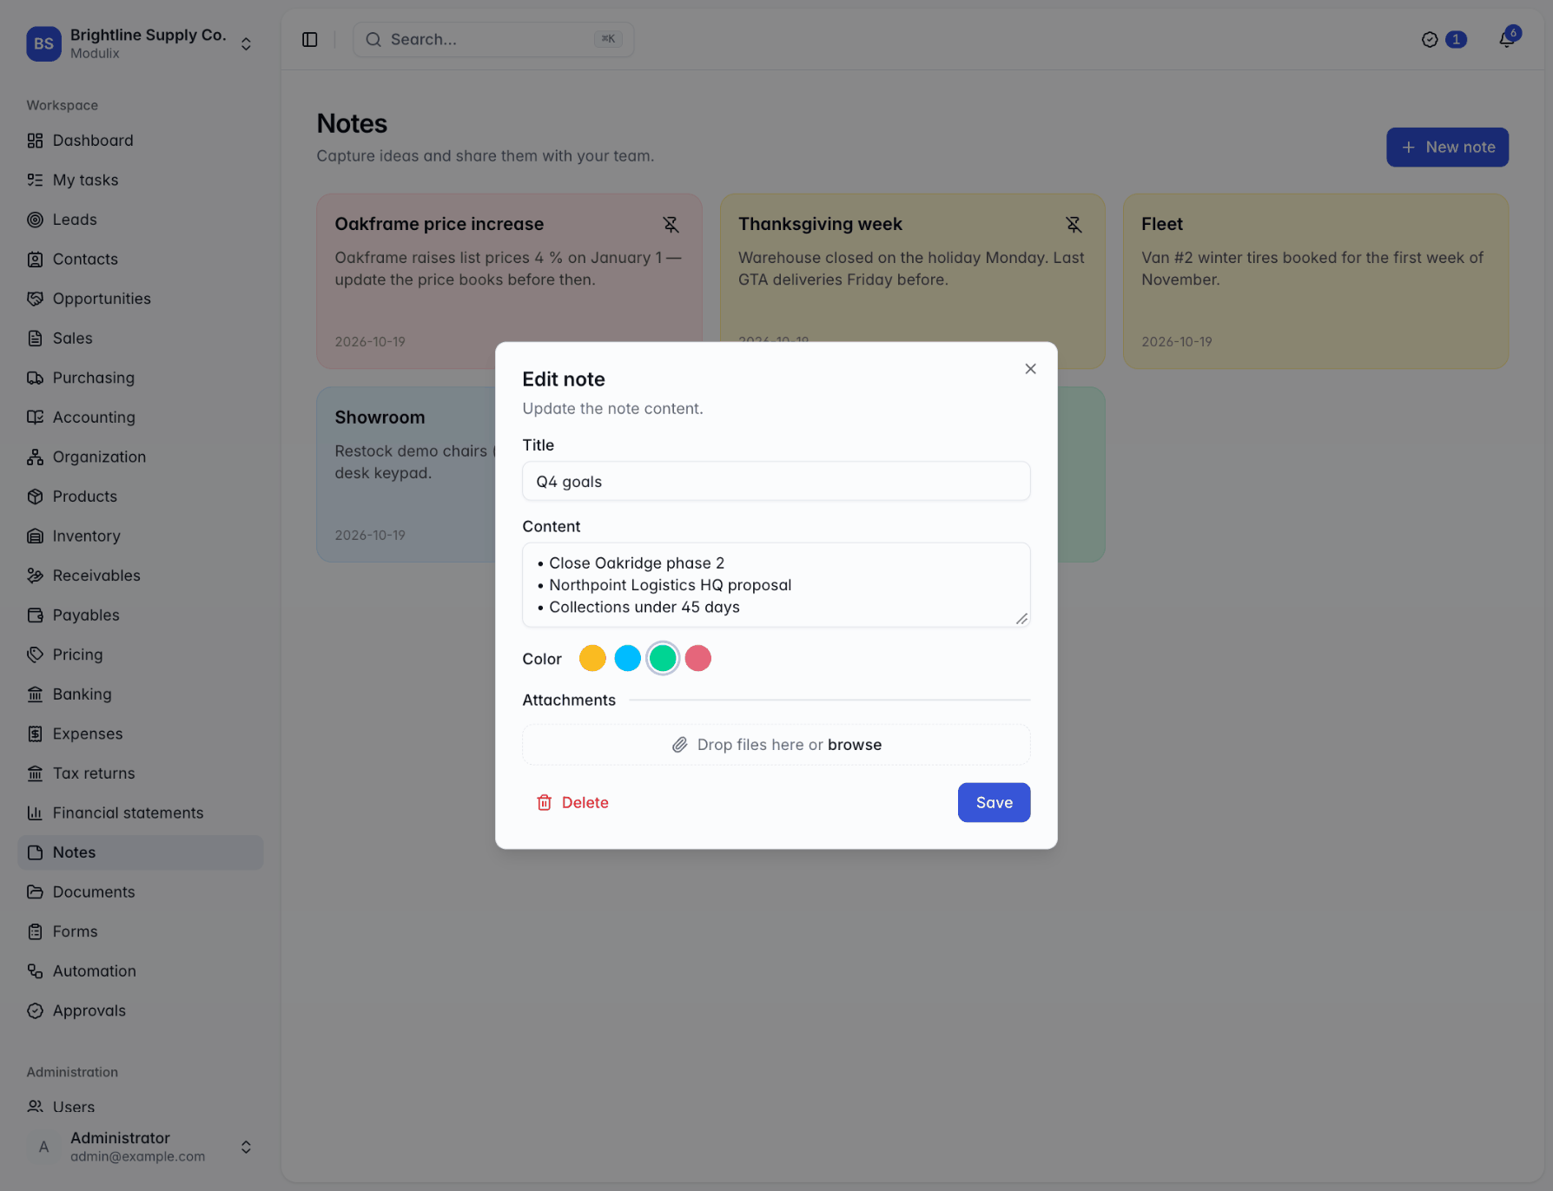The height and width of the screenshot is (1191, 1553).
Task: Click into the Content text area
Action: 776,585
